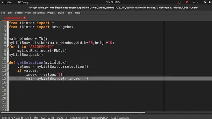This screenshot has height=119, width=212.
Task: Click the TAB status bar indicator
Action: click(43, 118)
